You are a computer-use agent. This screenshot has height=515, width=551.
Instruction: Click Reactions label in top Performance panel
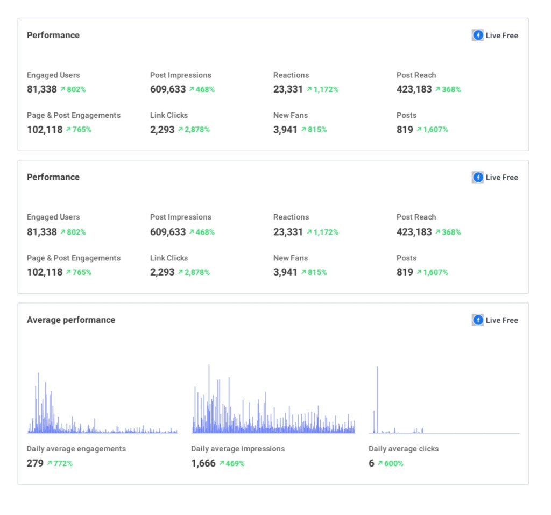pyautogui.click(x=291, y=75)
